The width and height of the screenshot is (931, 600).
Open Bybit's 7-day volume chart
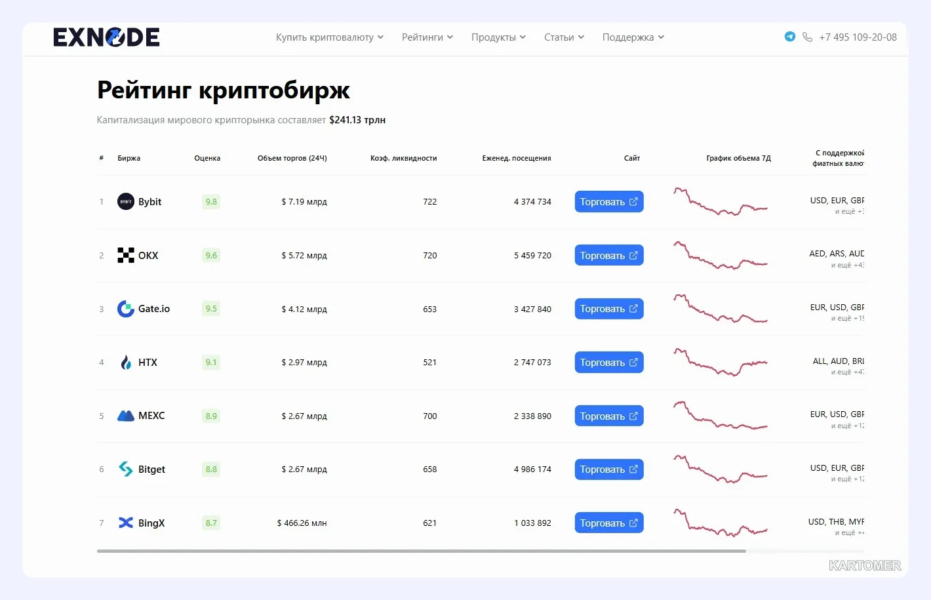point(721,202)
